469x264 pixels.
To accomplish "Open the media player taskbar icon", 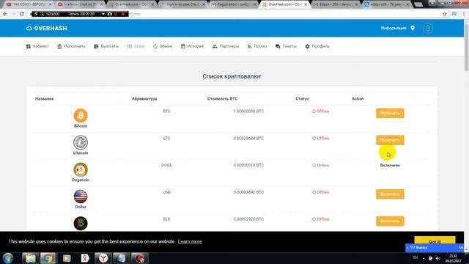I will tap(67, 258).
